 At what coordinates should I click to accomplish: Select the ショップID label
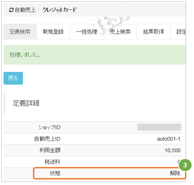49,127
